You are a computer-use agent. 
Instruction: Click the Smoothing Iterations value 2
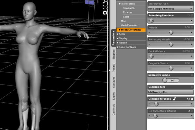[189, 15]
